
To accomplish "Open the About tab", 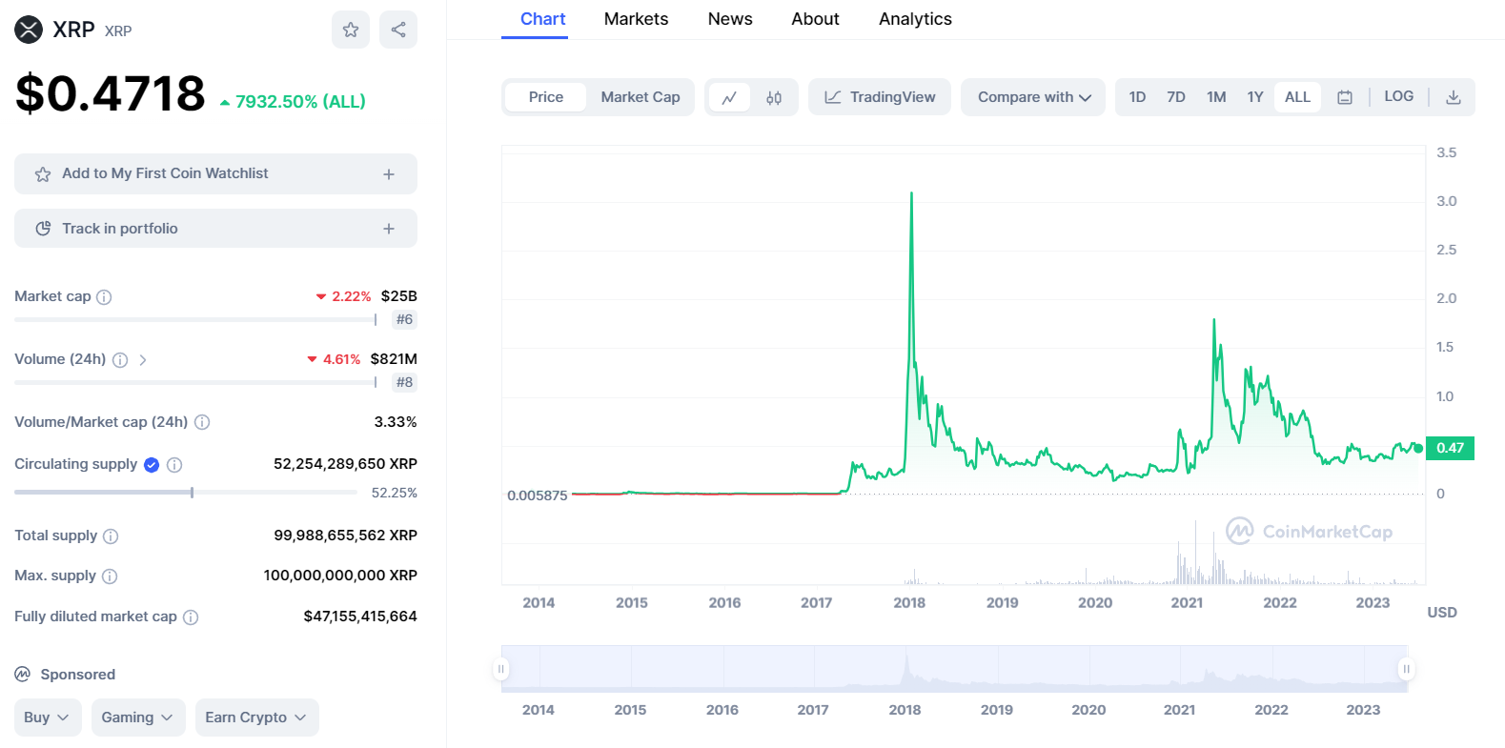I will pyautogui.click(x=815, y=19).
